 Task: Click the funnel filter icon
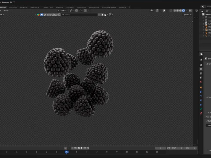(110, 14)
